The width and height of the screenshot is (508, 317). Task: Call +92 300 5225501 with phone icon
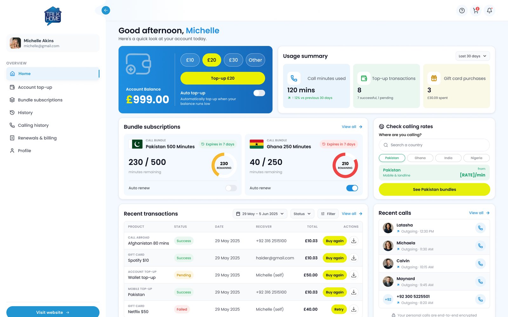(480, 299)
